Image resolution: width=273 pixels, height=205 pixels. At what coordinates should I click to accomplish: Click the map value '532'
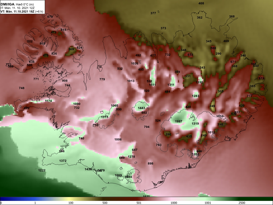click(x=120, y=69)
